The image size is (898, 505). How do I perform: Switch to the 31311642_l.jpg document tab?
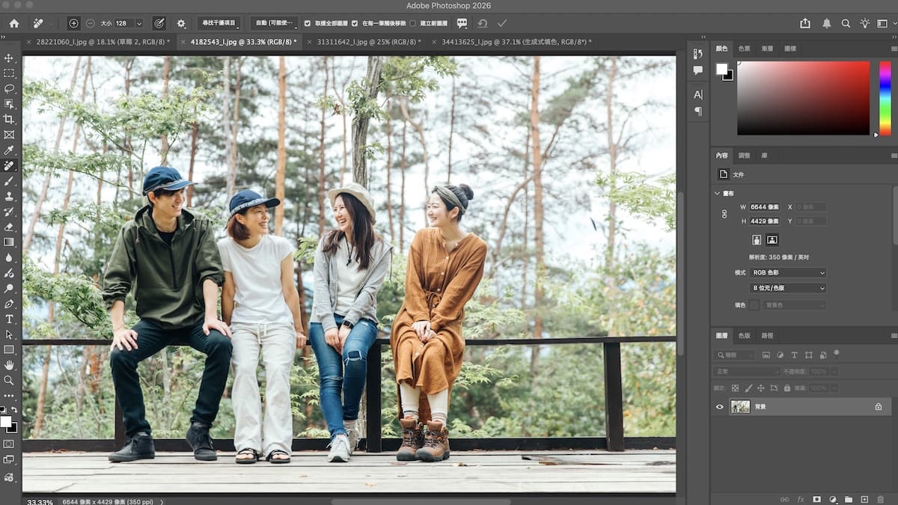368,42
